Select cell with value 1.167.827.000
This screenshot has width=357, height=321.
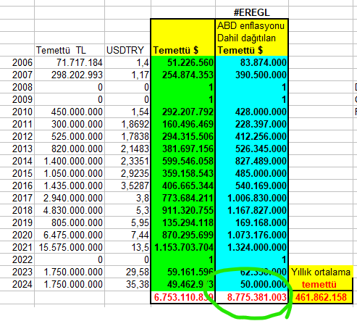(251, 210)
